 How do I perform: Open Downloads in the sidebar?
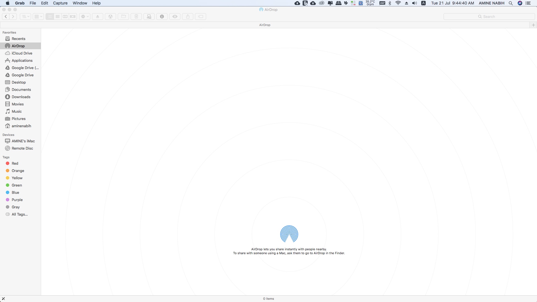point(21,97)
